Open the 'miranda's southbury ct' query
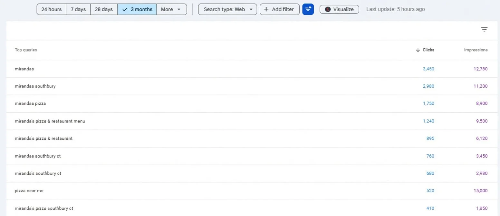 pyautogui.click(x=252, y=173)
